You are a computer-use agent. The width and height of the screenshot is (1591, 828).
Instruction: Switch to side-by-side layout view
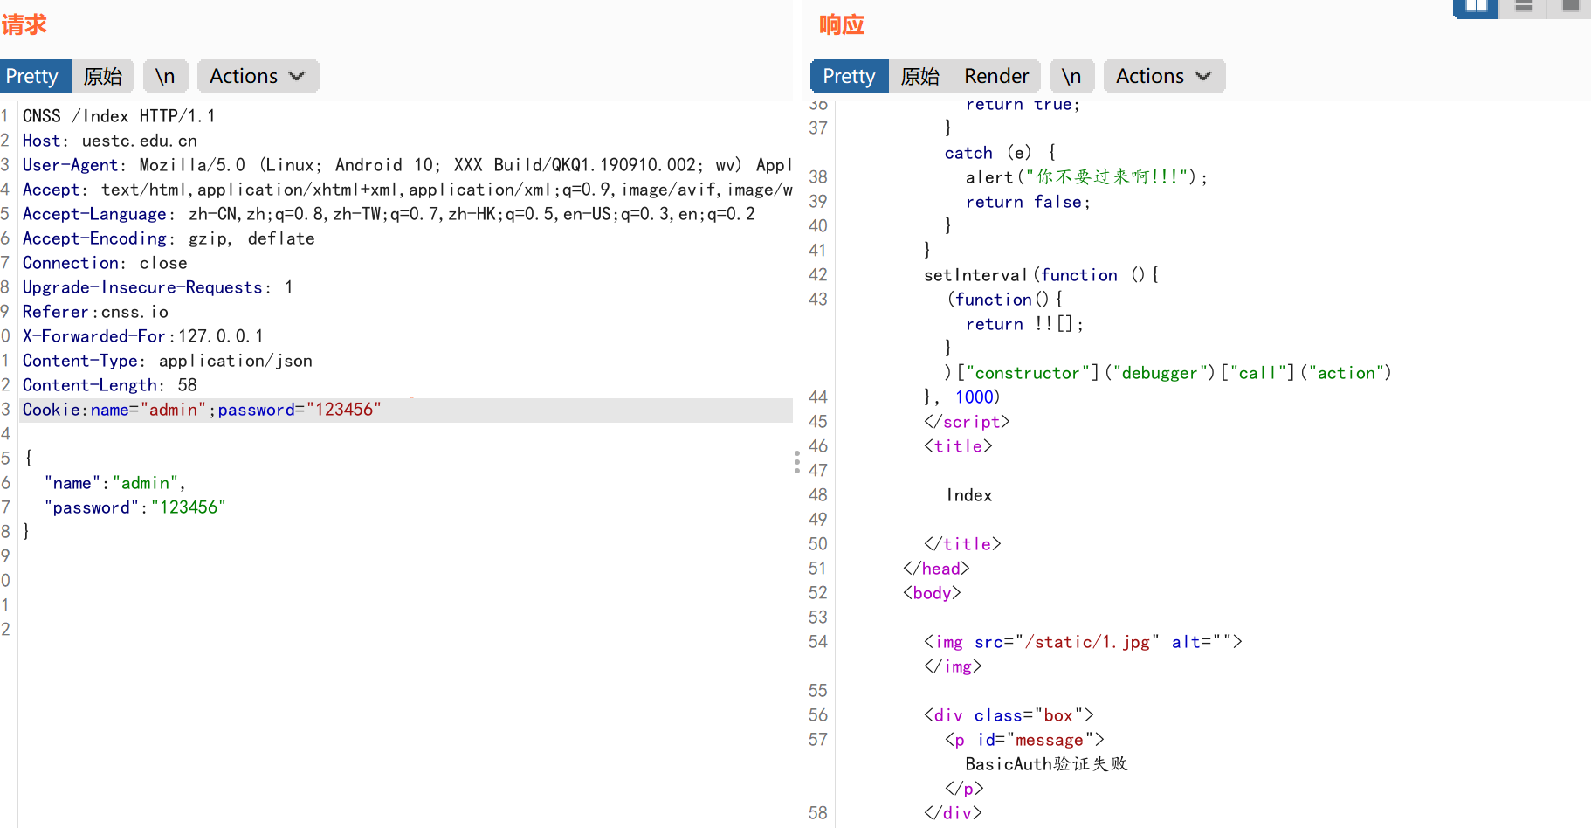(x=1476, y=7)
